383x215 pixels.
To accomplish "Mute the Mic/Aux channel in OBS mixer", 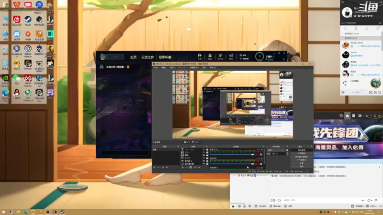I will [257, 154].
